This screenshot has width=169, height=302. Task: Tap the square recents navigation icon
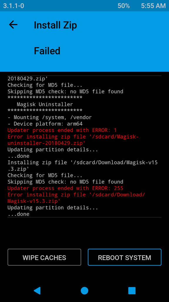(x=132, y=290)
